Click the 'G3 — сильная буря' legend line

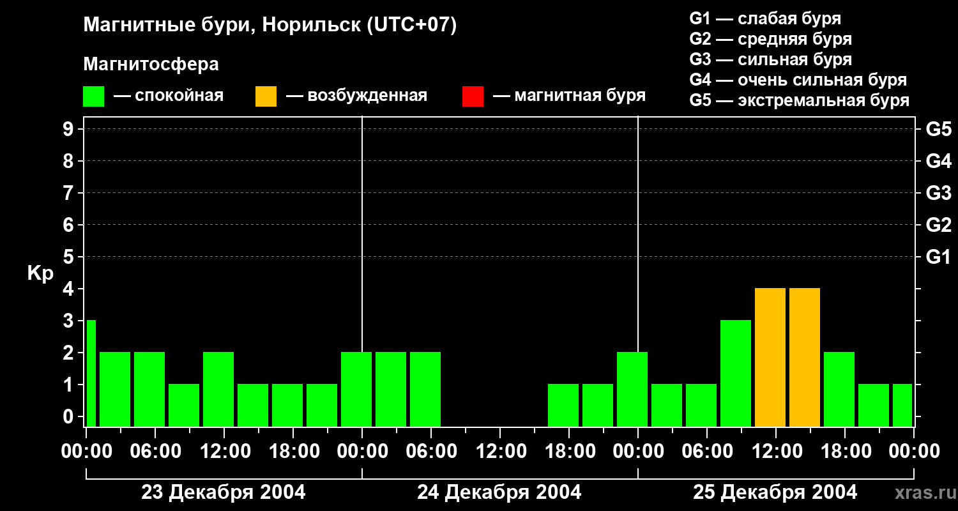(x=771, y=59)
